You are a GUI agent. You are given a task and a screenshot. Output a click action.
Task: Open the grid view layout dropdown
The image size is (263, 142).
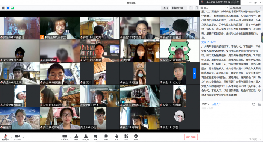tap(179, 8)
